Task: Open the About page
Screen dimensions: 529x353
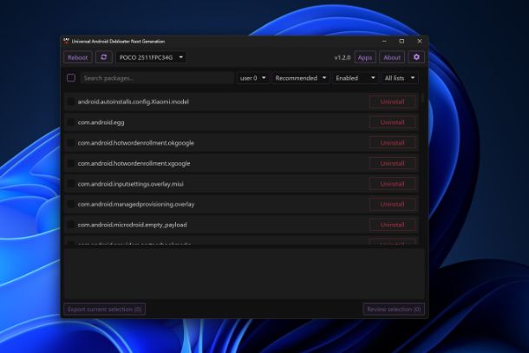Action: tap(392, 57)
